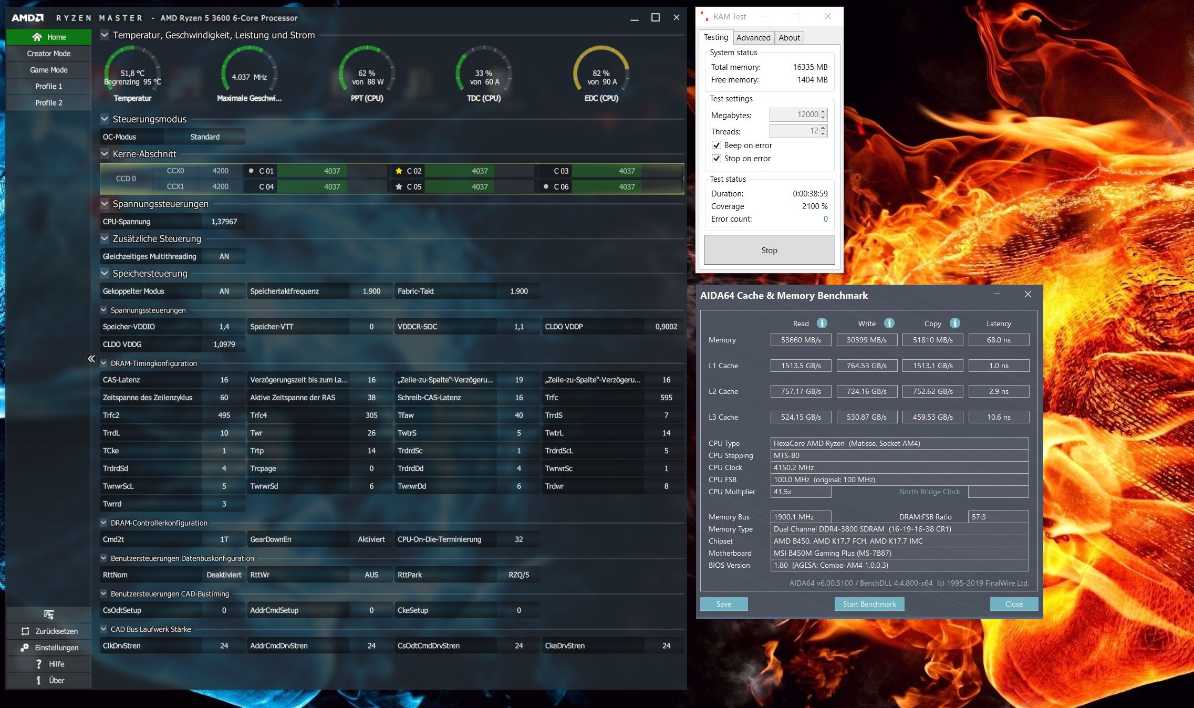Collapse the Kerne-Abschnitt section
The image size is (1194, 708).
105,154
